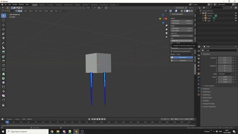Image resolution: width=238 pixels, height=134 pixels.
Task: Hide Cube via its eye icon
Action: [x=236, y=18]
